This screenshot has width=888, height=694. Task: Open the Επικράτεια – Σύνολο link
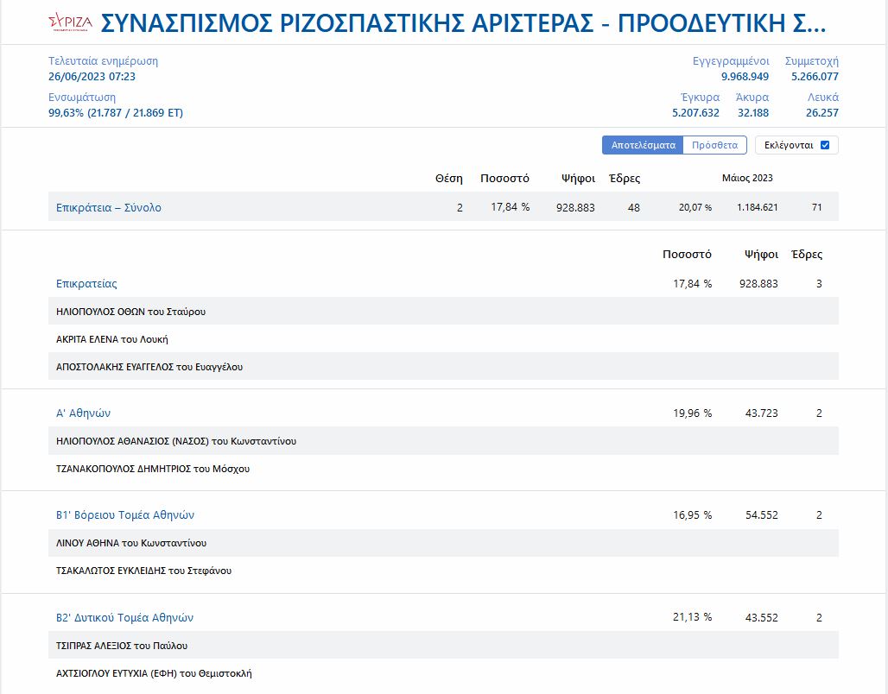coord(109,207)
